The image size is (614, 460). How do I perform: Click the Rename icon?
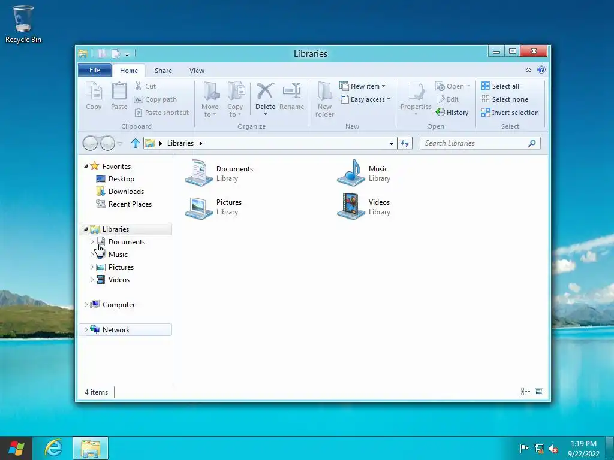(x=292, y=91)
